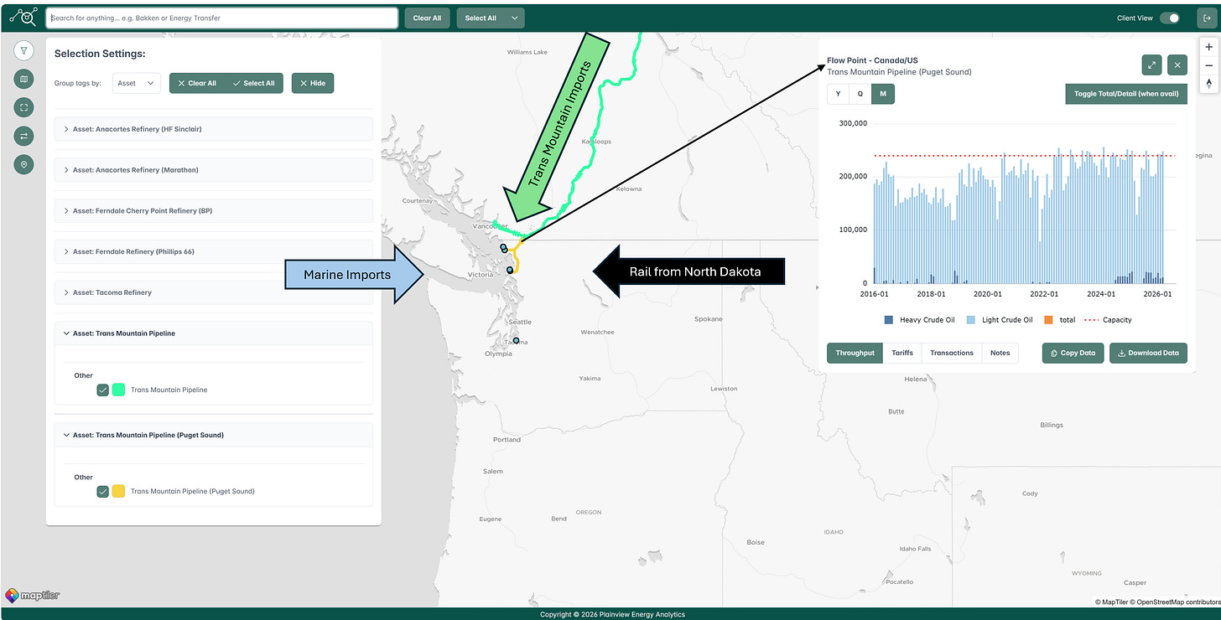1221x620 pixels.
Task: Close the Flow Point chart panel
Action: pyautogui.click(x=1177, y=65)
